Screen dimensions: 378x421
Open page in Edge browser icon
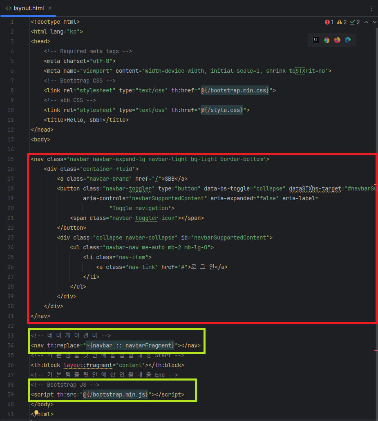pos(348,40)
